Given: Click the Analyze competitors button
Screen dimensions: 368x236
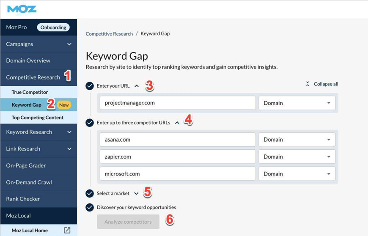Looking at the screenshot, I should click(128, 222).
